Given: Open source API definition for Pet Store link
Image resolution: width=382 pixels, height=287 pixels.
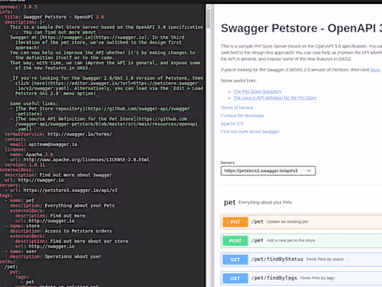Looking at the screenshot, I should click(x=275, y=98).
